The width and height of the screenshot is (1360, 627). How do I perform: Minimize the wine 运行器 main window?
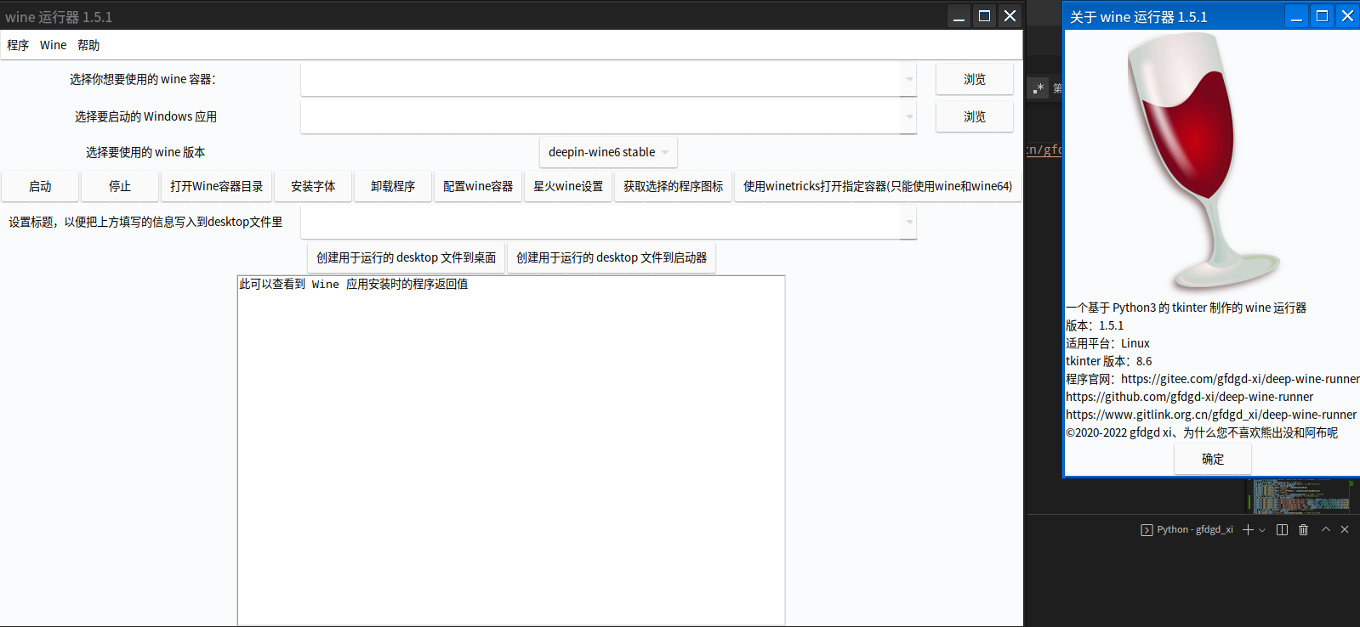(959, 16)
